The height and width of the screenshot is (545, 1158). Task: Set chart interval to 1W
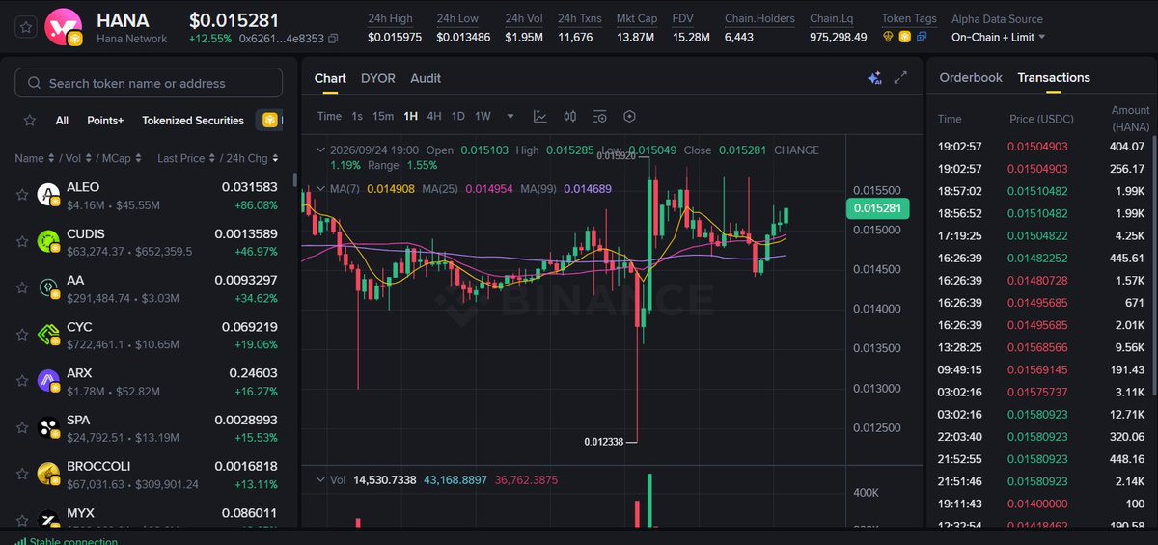(x=482, y=116)
